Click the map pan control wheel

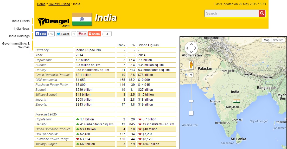(191, 48)
